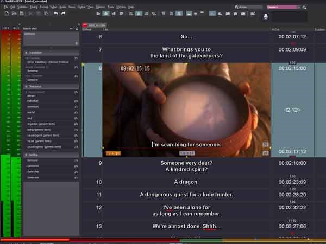The height and width of the screenshot is (244, 326).
Task: Click the icon beside 'organism (generic term)'
Action: 76,124
